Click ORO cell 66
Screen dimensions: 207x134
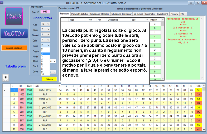(199, 125)
